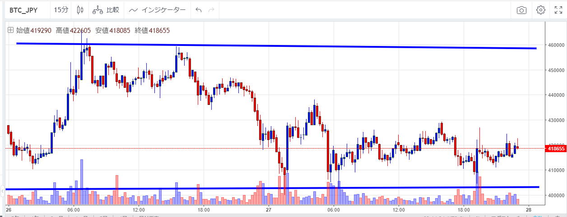This screenshot has height=217, width=567.
Task: Expand the legend with the plus box
Action: tap(10, 31)
